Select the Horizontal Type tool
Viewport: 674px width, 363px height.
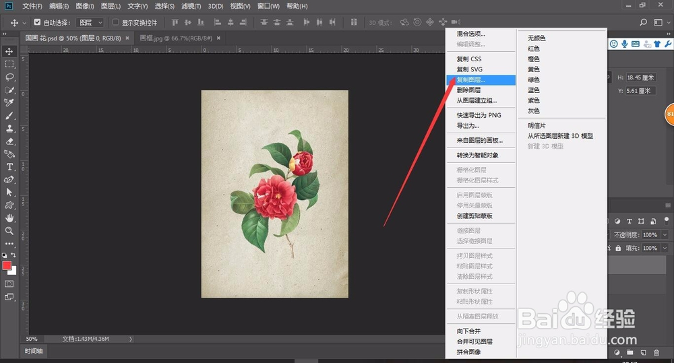[9, 166]
